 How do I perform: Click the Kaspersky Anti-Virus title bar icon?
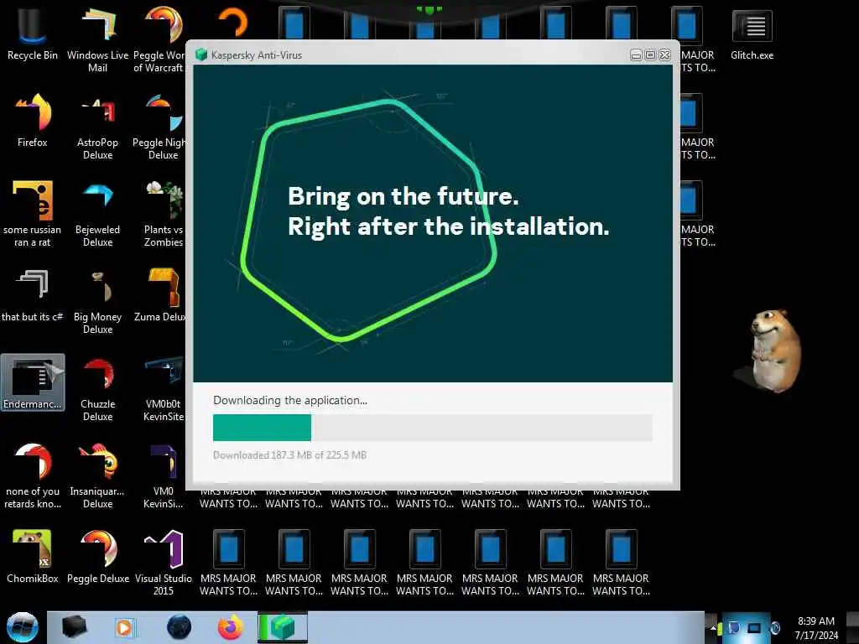tap(201, 55)
